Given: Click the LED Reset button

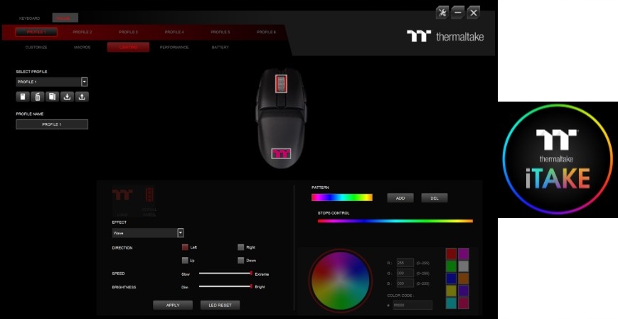Looking at the screenshot, I should click(x=220, y=306).
